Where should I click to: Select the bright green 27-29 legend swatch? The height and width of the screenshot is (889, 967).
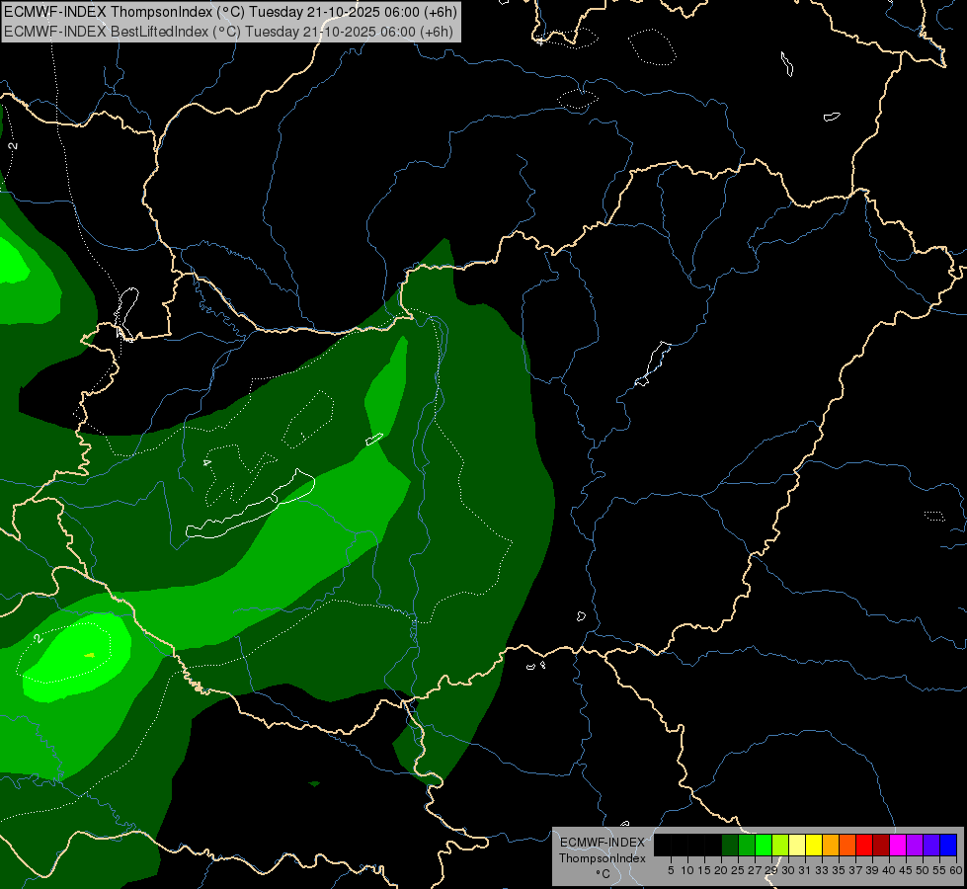pos(765,845)
